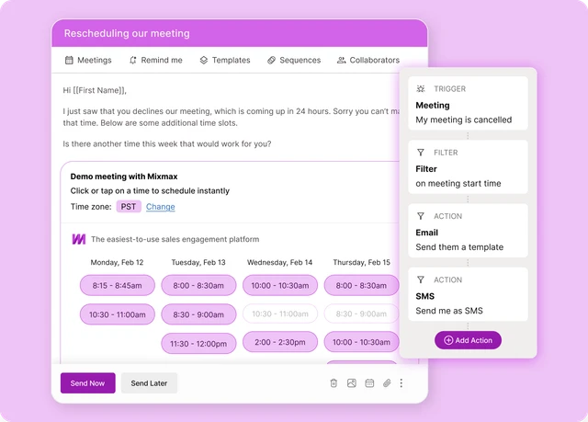Click the paperclip attachment icon

(387, 383)
